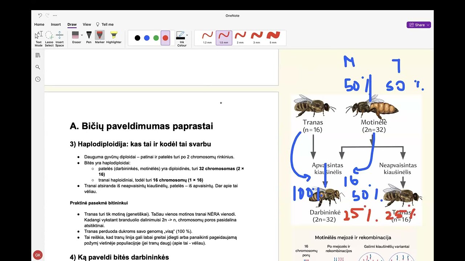Image resolution: width=465 pixels, height=261 pixels.
Task: Activate Text Mode tool
Action: [39, 39]
